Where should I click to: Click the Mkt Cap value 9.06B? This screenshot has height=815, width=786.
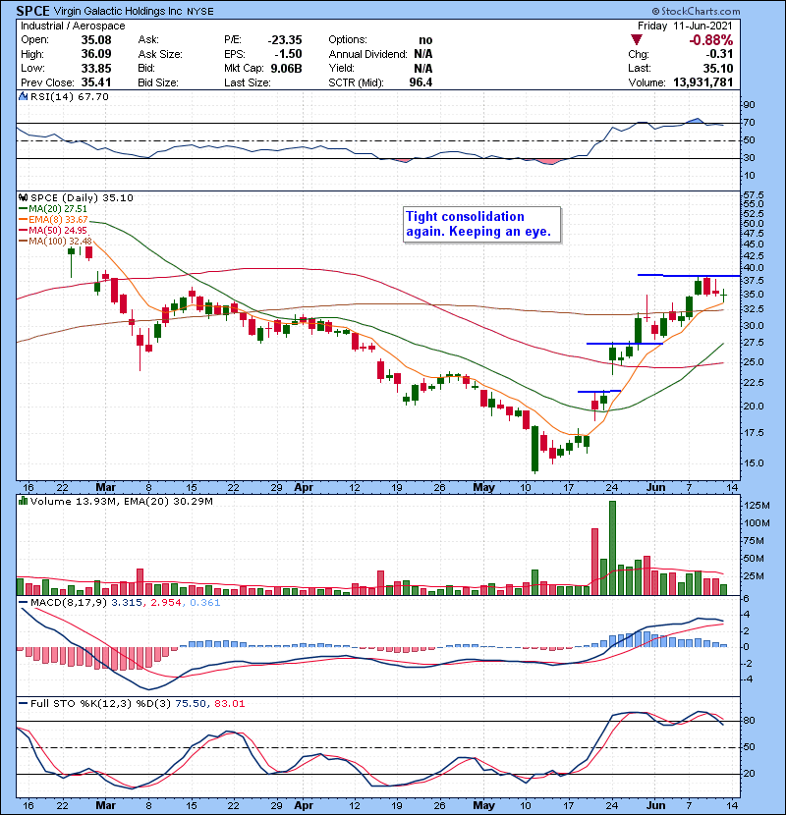(x=287, y=68)
